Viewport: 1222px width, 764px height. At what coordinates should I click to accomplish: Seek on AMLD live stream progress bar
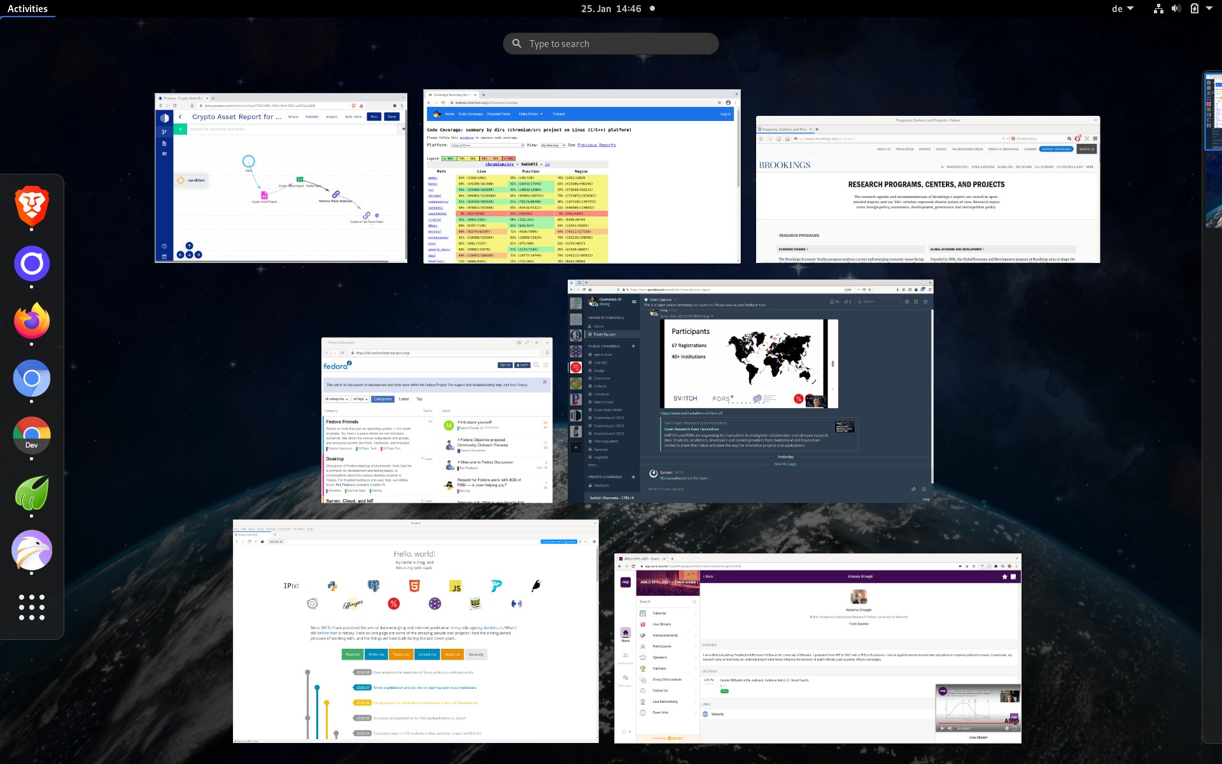point(978,724)
